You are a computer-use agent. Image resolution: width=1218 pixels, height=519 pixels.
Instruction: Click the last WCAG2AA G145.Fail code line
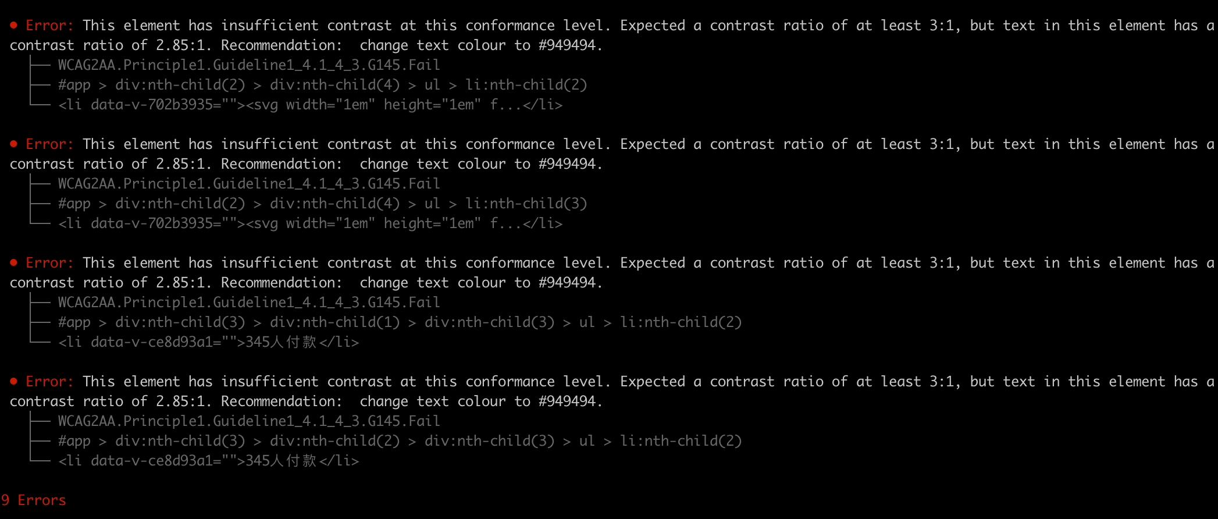point(249,421)
